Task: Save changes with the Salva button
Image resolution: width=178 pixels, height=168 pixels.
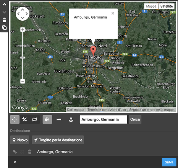Action: pyautogui.click(x=169, y=162)
